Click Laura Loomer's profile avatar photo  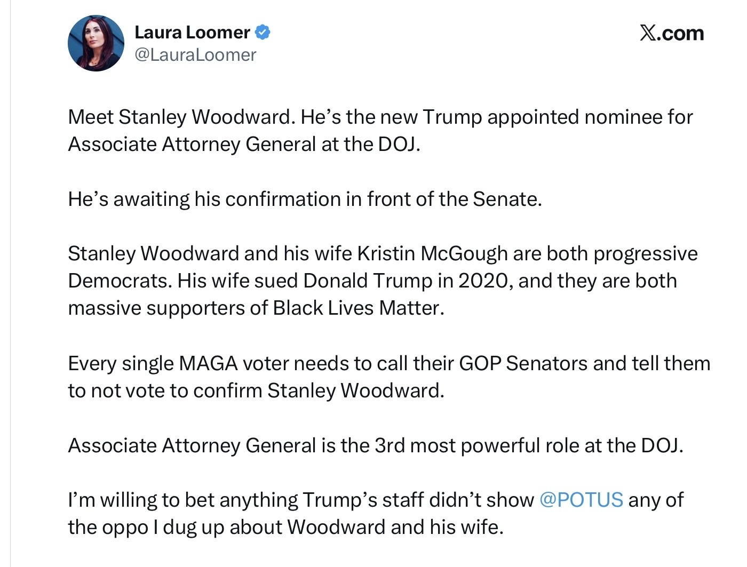pyautogui.click(x=96, y=43)
